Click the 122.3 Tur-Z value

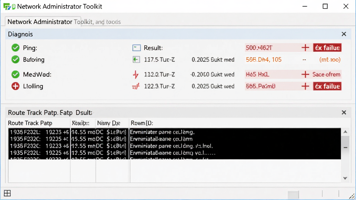click(159, 86)
